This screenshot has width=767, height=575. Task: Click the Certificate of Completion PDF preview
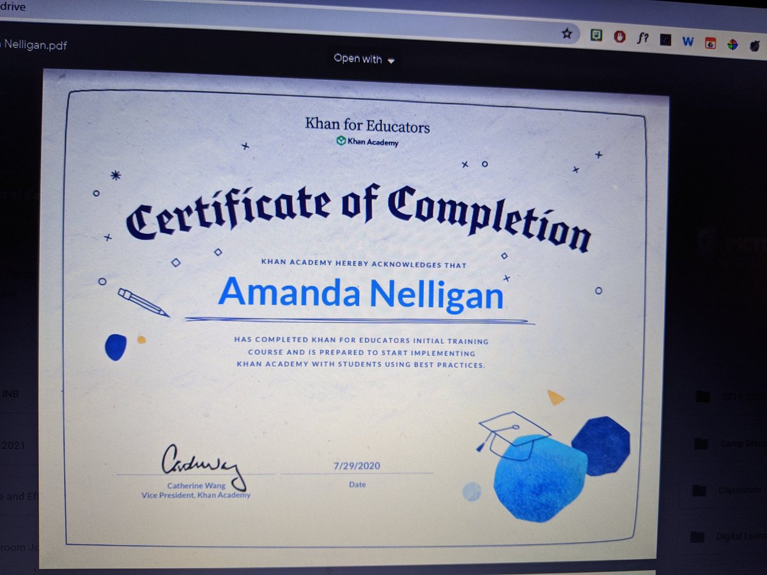[x=353, y=318]
